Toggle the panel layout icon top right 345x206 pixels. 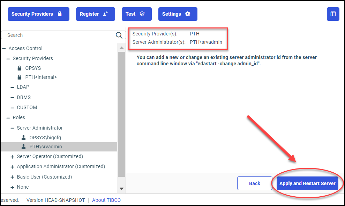pos(333,14)
